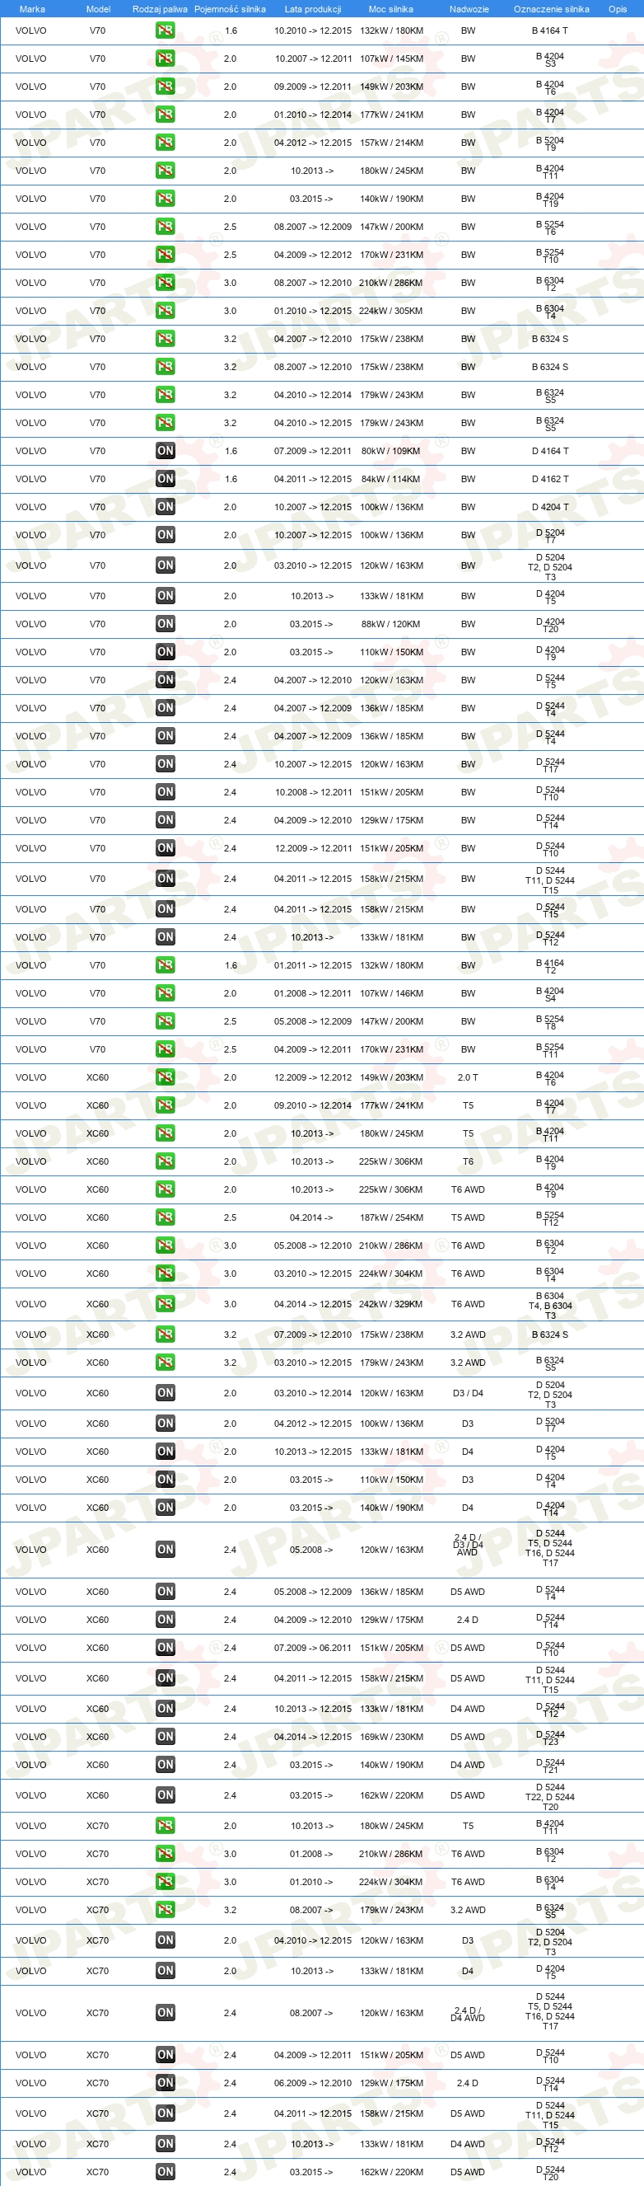Image resolution: width=644 pixels, height=2186 pixels.
Task: Select ON icon in V70 10.2008 -> 12.2011 row
Action: click(166, 792)
